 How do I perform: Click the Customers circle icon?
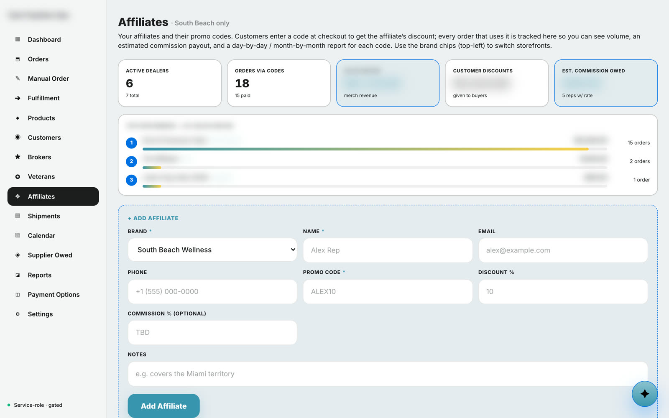point(18,137)
